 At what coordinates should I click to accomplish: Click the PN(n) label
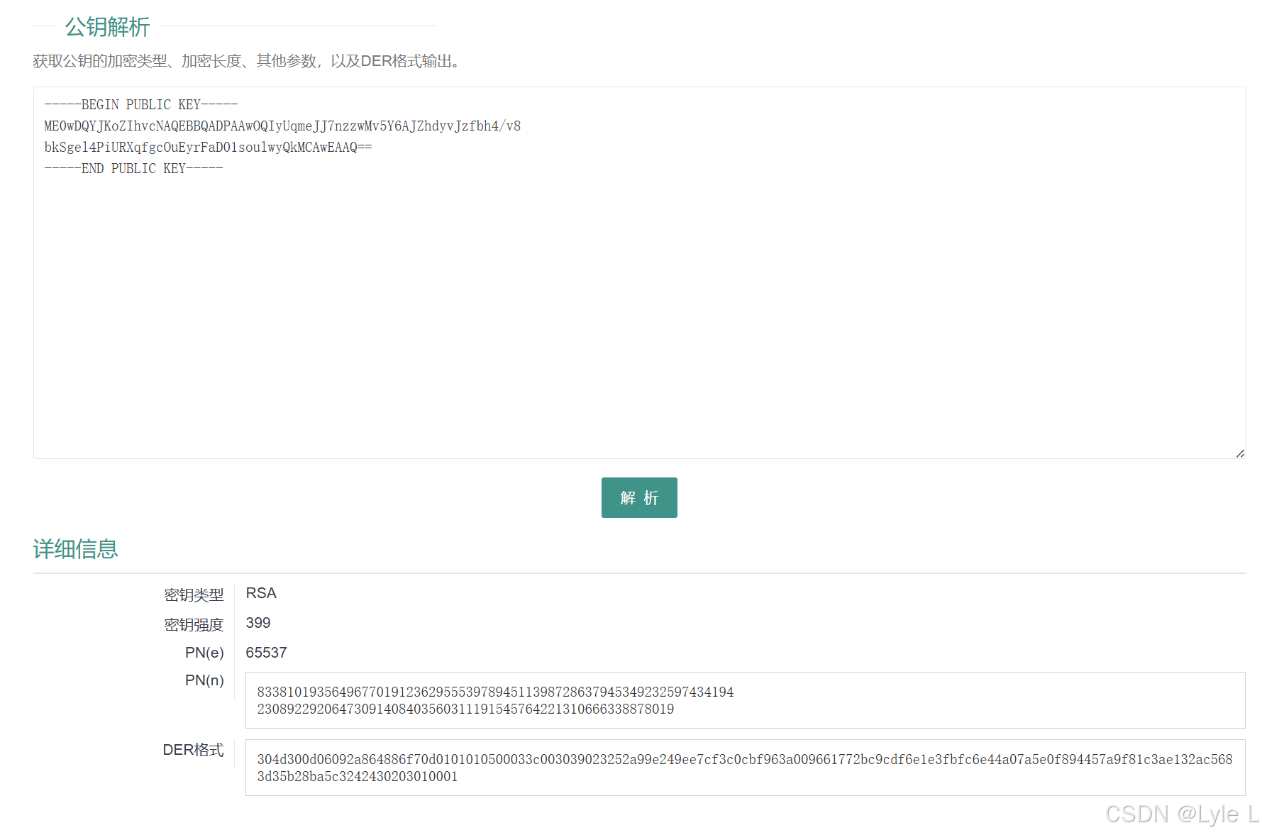point(204,680)
